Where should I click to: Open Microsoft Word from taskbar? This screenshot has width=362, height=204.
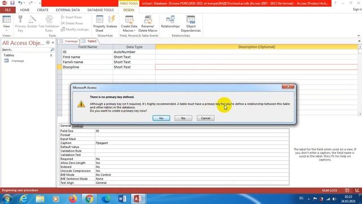coord(122,199)
